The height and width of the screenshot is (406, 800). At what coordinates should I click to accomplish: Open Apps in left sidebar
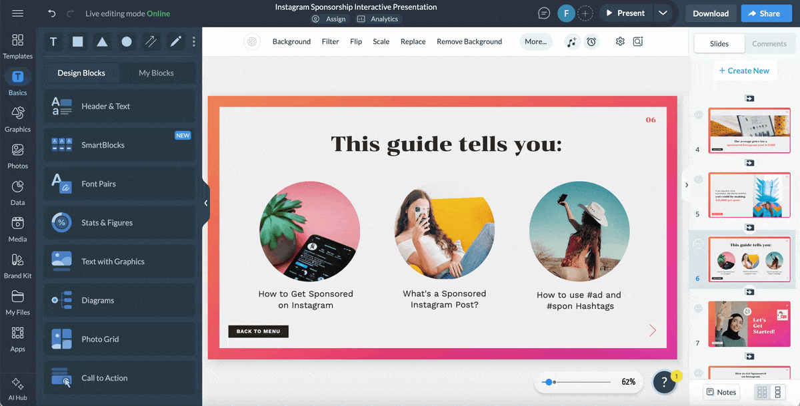18,339
